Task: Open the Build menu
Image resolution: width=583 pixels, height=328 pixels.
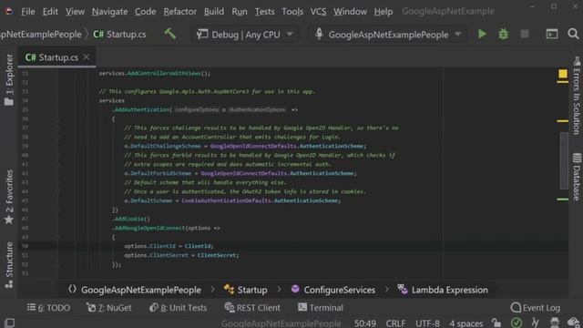Action: [x=214, y=12]
